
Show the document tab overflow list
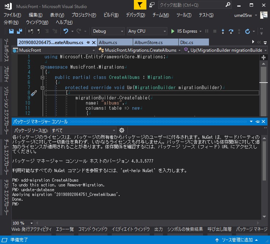click(265, 43)
